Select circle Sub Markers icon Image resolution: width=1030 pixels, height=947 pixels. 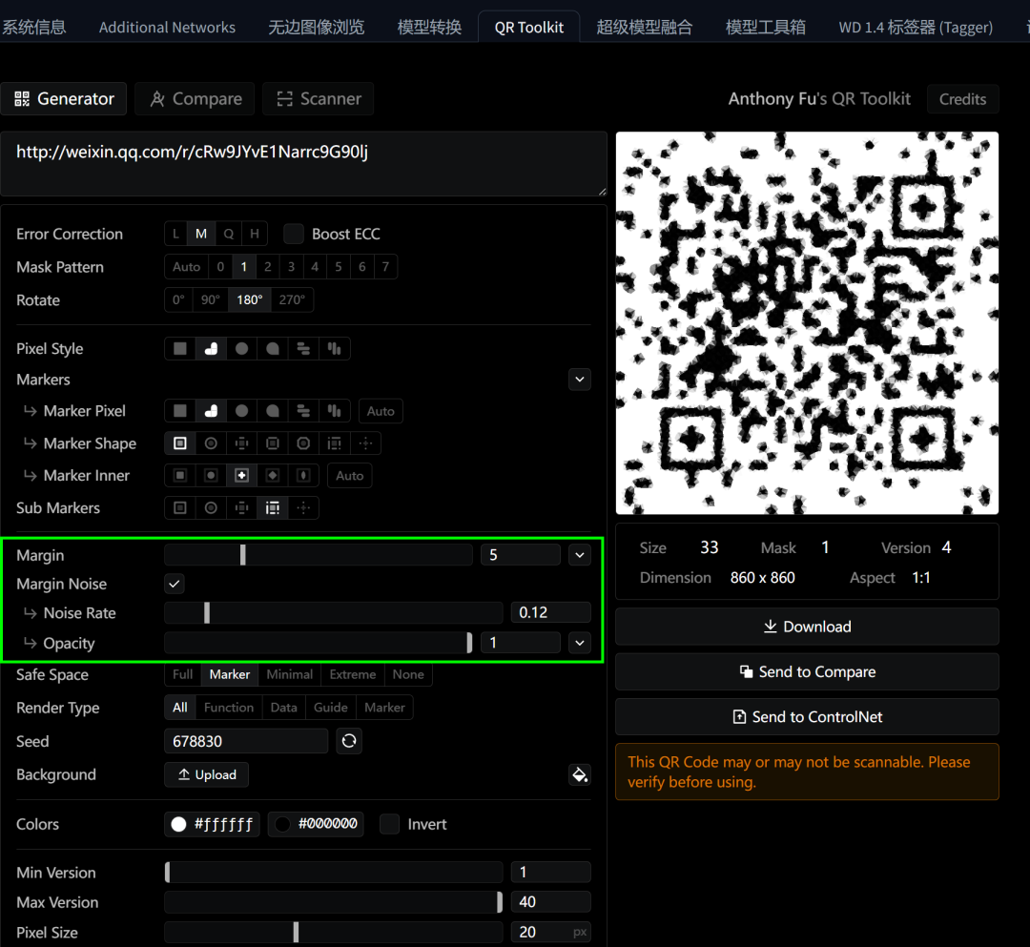click(x=211, y=507)
